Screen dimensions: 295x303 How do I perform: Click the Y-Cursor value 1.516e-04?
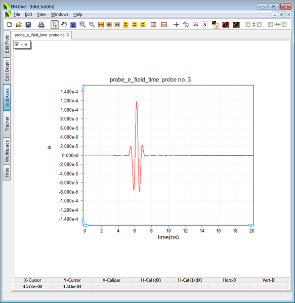click(x=72, y=286)
